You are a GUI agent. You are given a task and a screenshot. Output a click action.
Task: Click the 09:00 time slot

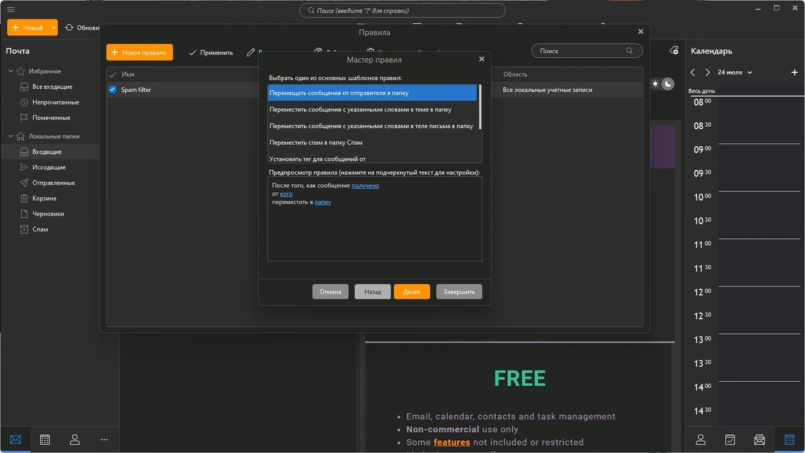(x=760, y=156)
